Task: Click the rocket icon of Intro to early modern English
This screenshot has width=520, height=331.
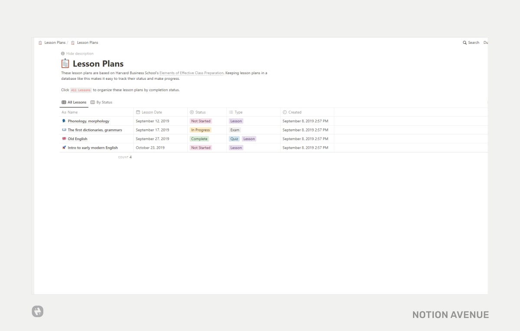Action: 64,147
